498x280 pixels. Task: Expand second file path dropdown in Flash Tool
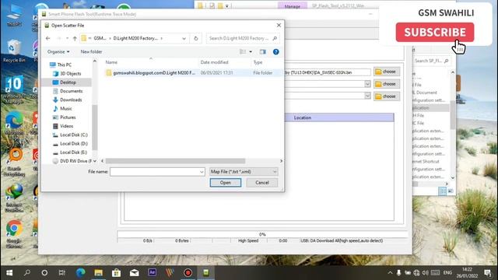pos(367,84)
